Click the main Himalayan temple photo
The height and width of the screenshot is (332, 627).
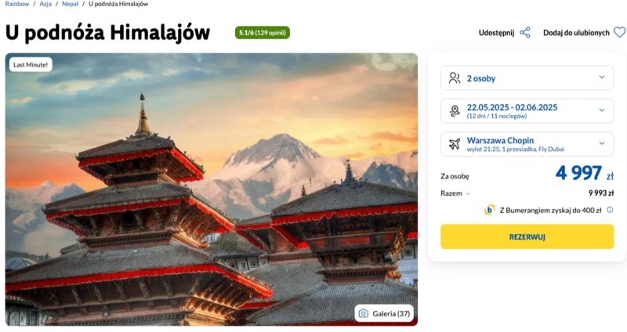(x=211, y=189)
